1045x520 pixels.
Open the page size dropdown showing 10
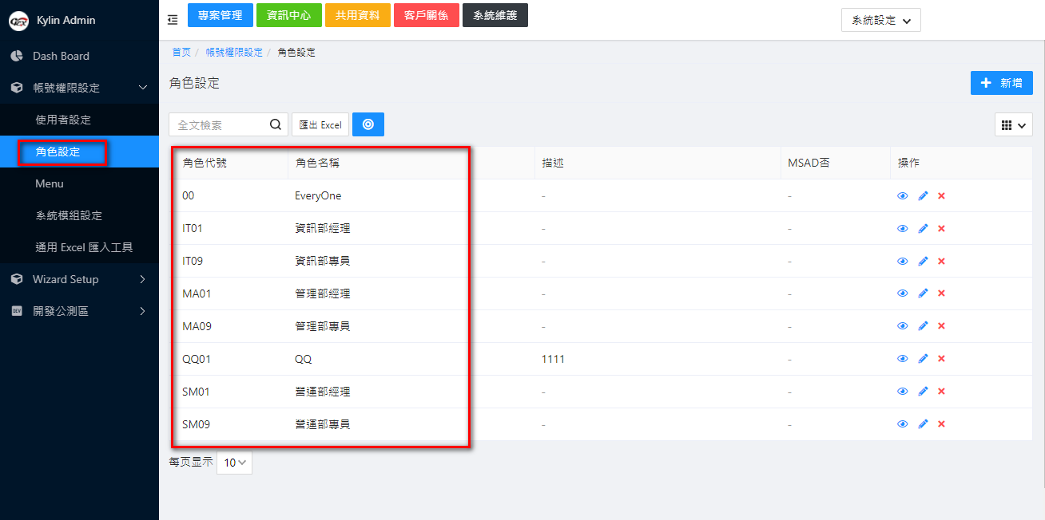point(234,463)
